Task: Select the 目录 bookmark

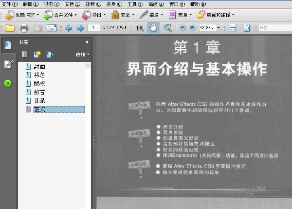Action: 40,101
